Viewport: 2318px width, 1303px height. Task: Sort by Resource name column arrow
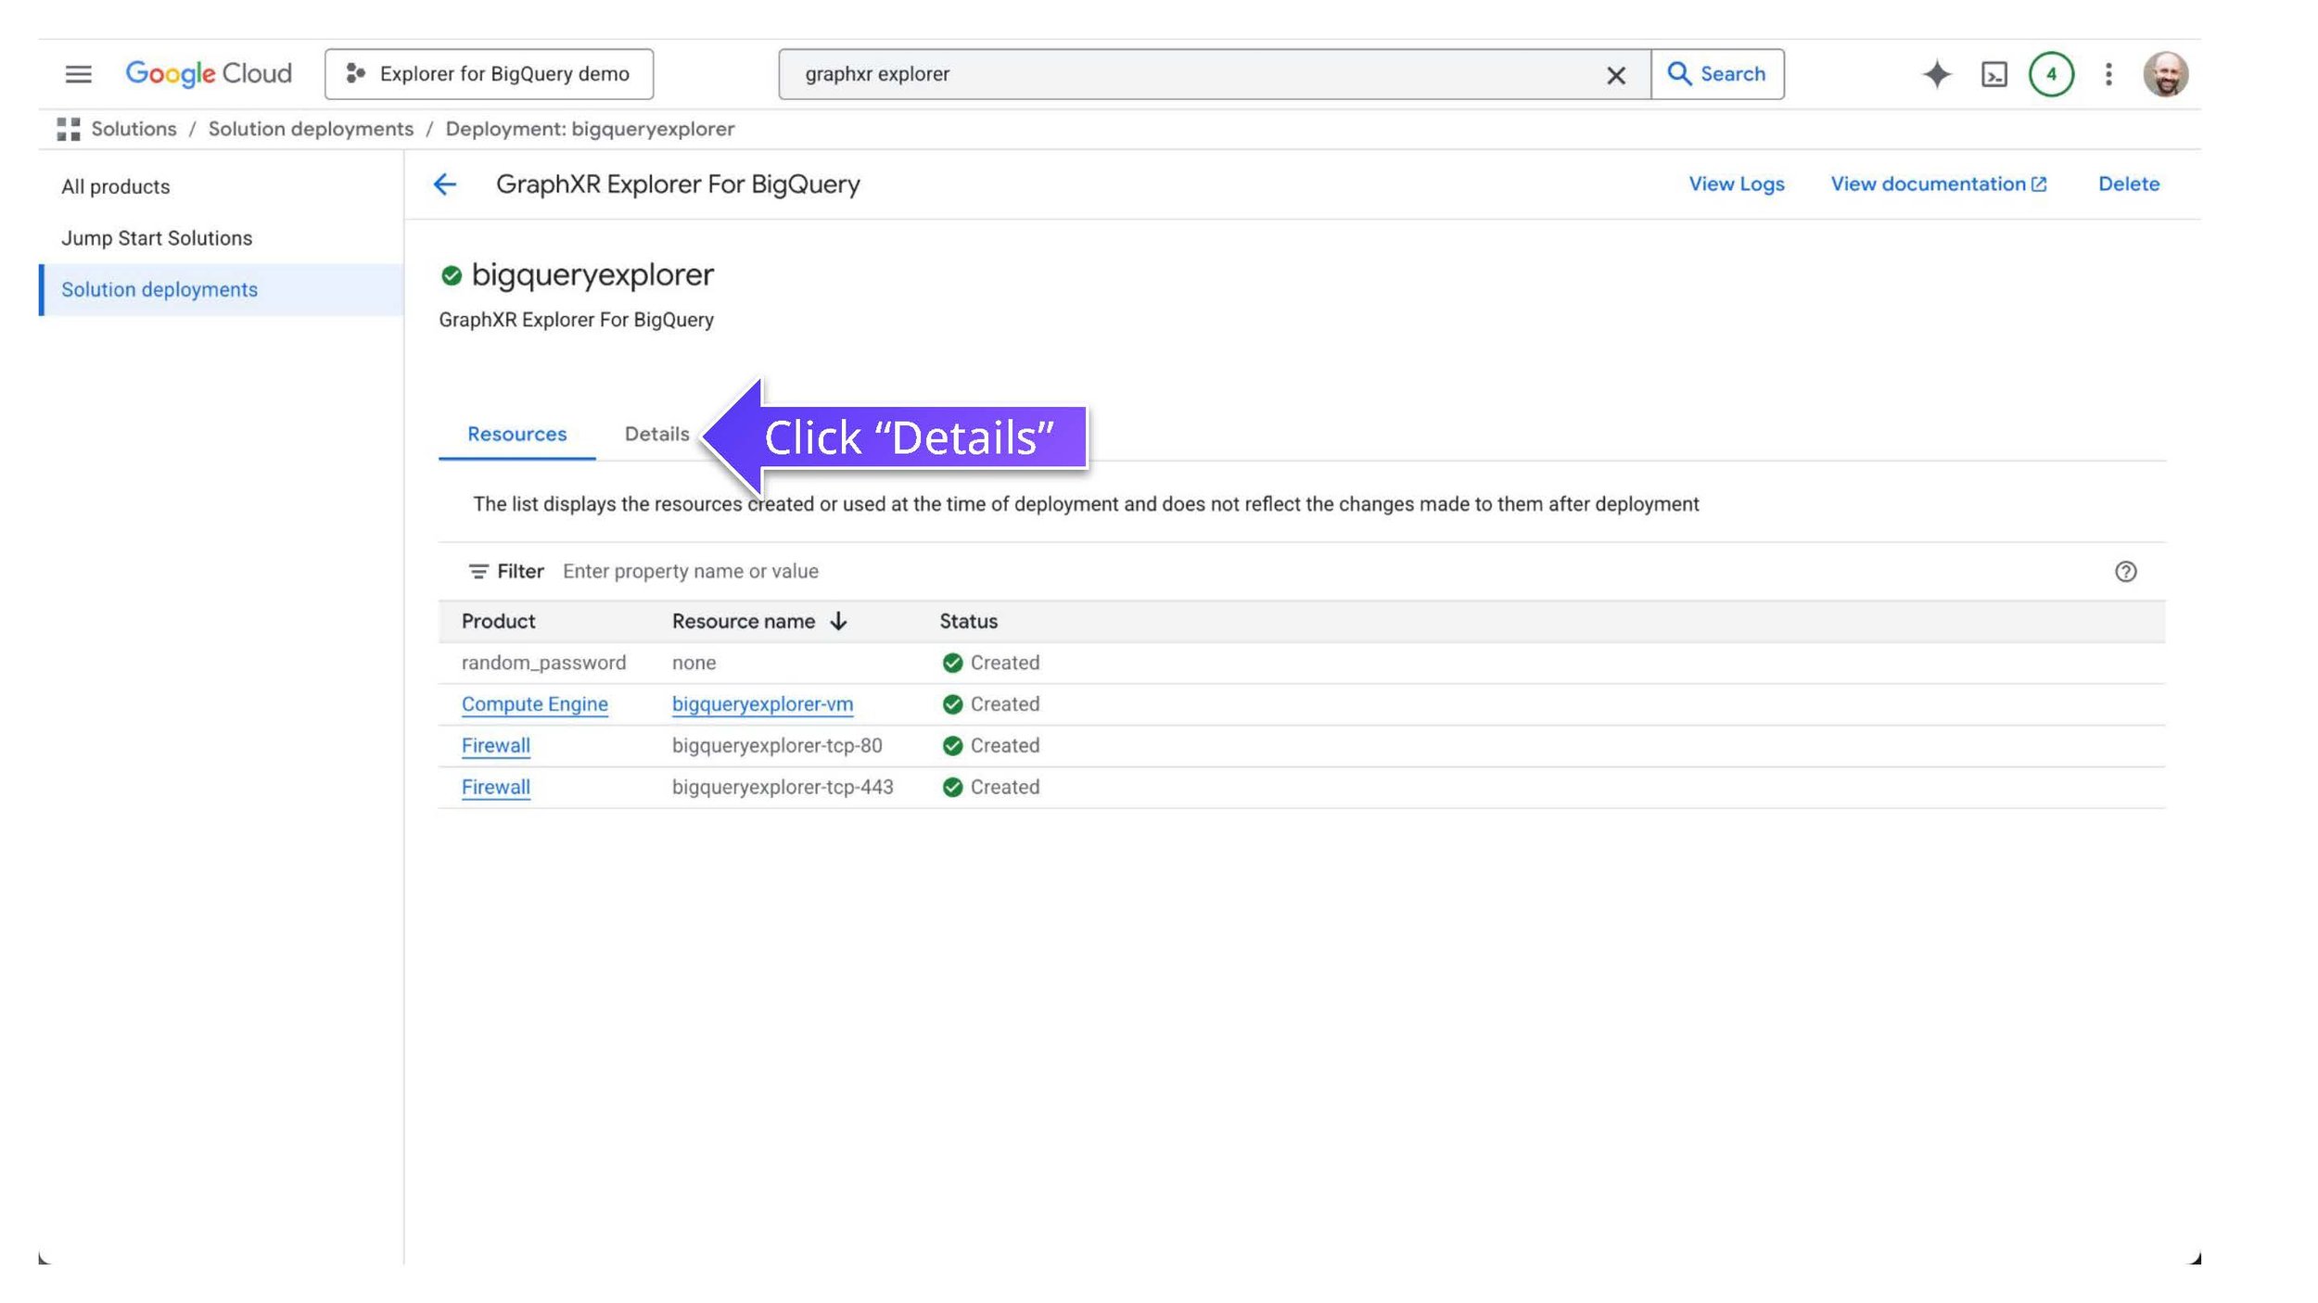(x=838, y=621)
